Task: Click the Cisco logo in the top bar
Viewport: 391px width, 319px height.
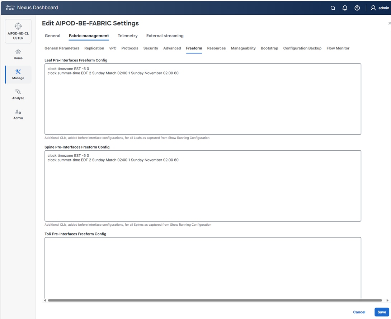Action: (x=9, y=7)
